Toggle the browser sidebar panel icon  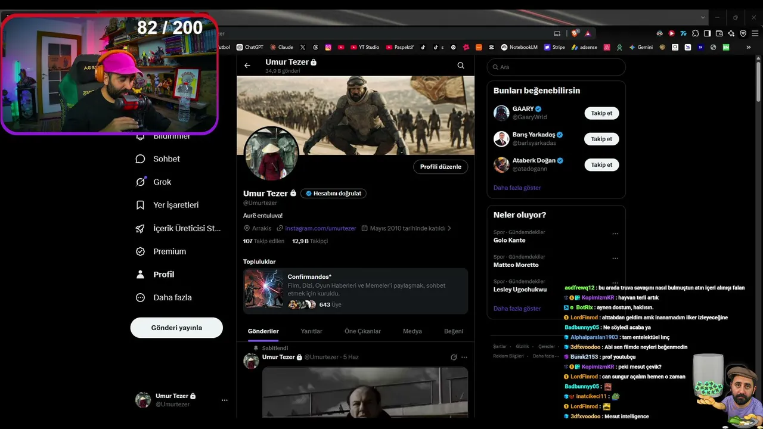coord(707,33)
